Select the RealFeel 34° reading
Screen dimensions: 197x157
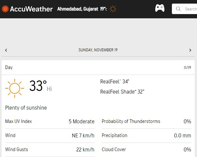click(115, 81)
